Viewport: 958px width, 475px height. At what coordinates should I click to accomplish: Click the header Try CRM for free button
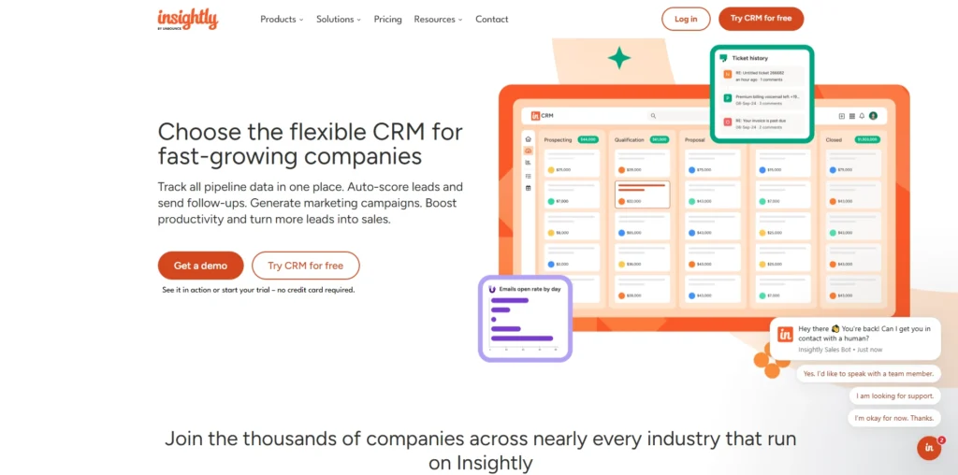click(761, 19)
